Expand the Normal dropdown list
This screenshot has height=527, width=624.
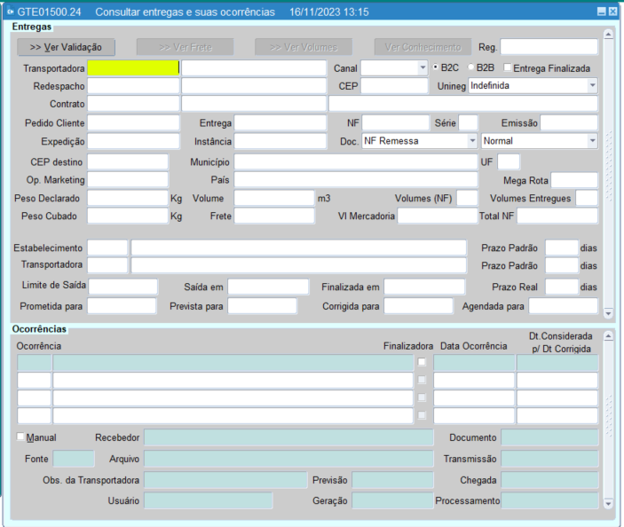(x=592, y=140)
